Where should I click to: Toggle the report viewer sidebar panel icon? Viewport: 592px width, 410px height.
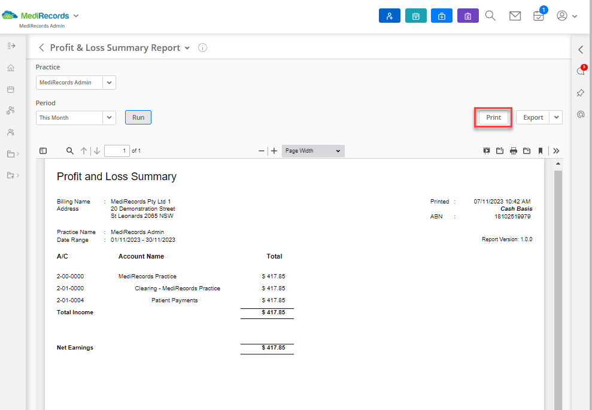(x=43, y=151)
